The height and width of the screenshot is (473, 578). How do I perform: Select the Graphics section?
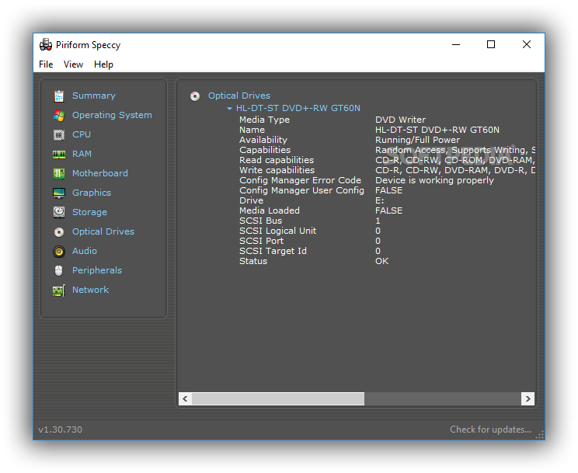point(92,193)
